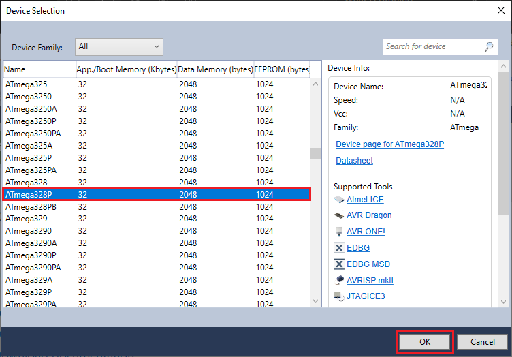
Task: Dismiss dialog with Cancel button
Action: [482, 341]
